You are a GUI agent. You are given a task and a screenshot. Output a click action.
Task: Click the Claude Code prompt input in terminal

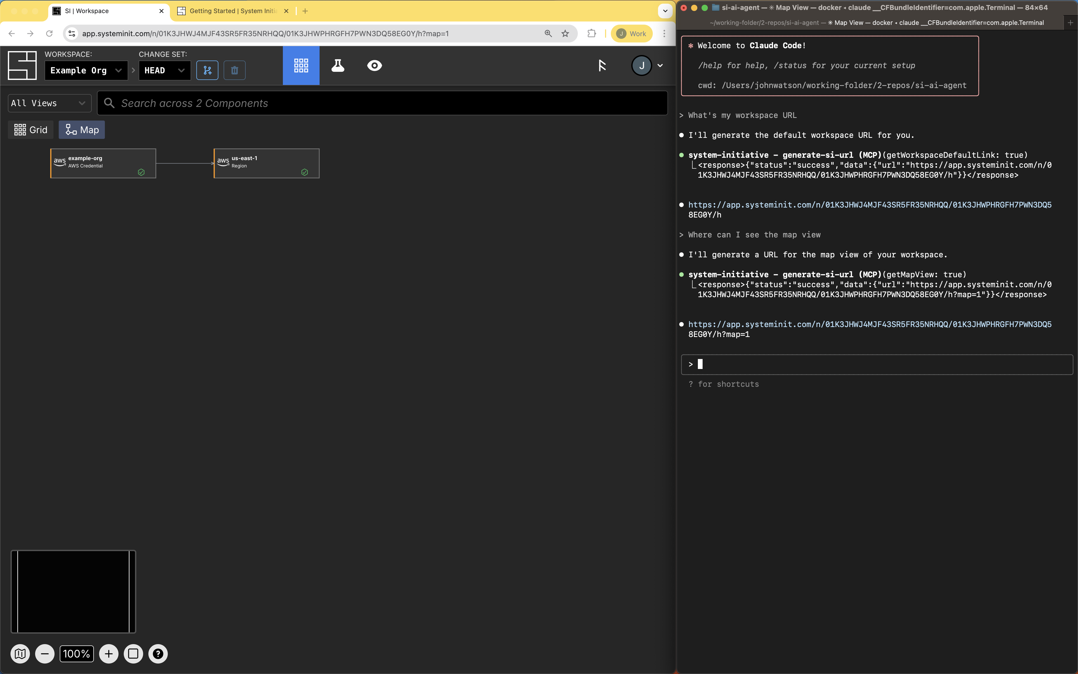point(877,364)
